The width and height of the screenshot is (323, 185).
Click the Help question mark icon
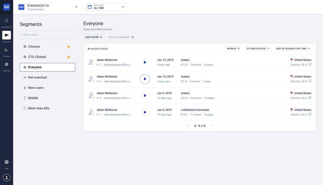pyautogui.click(x=6, y=162)
